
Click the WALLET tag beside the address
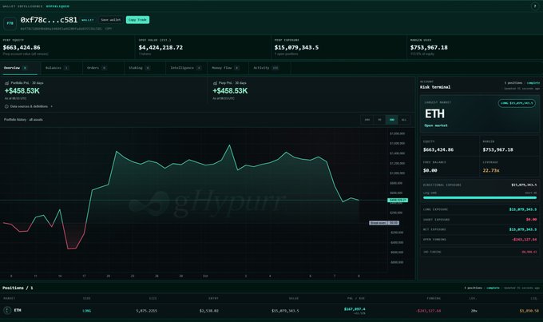tap(88, 20)
